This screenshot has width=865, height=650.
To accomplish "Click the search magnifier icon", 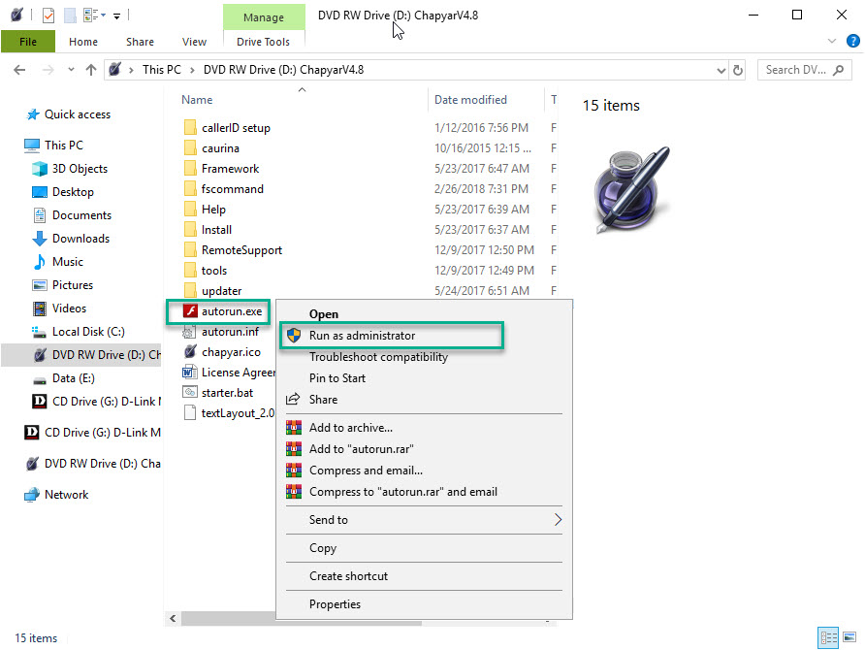I will click(x=839, y=70).
